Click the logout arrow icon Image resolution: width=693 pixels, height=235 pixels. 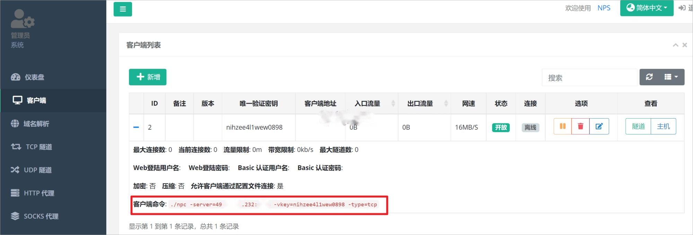tap(682, 8)
